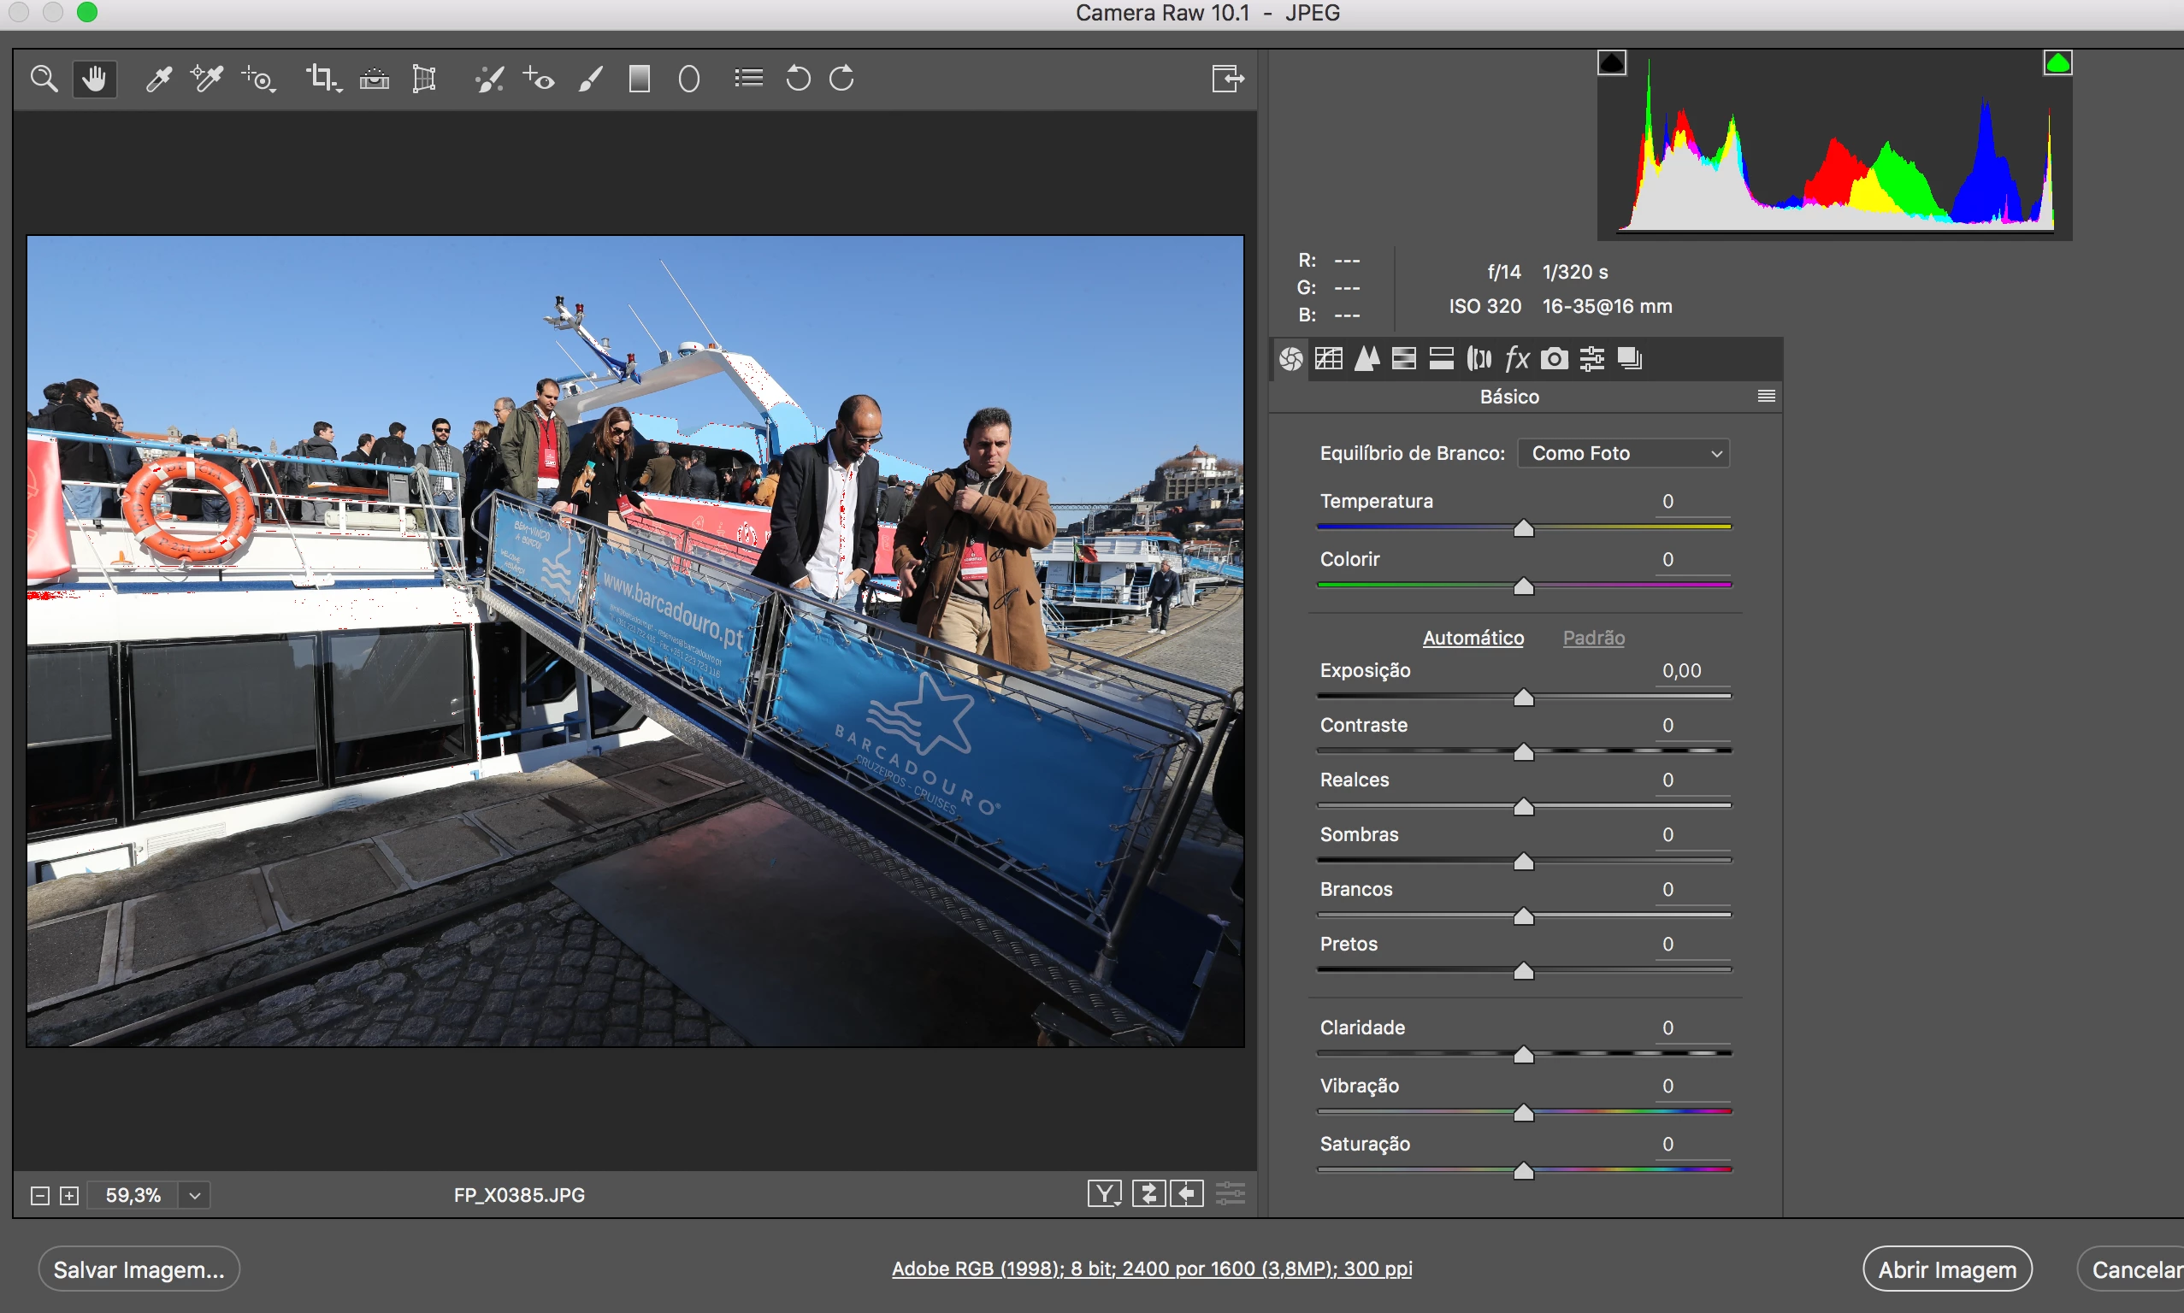Image resolution: width=2184 pixels, height=1313 pixels.
Task: Activate the Red Eye Removal tool
Action: (x=538, y=79)
